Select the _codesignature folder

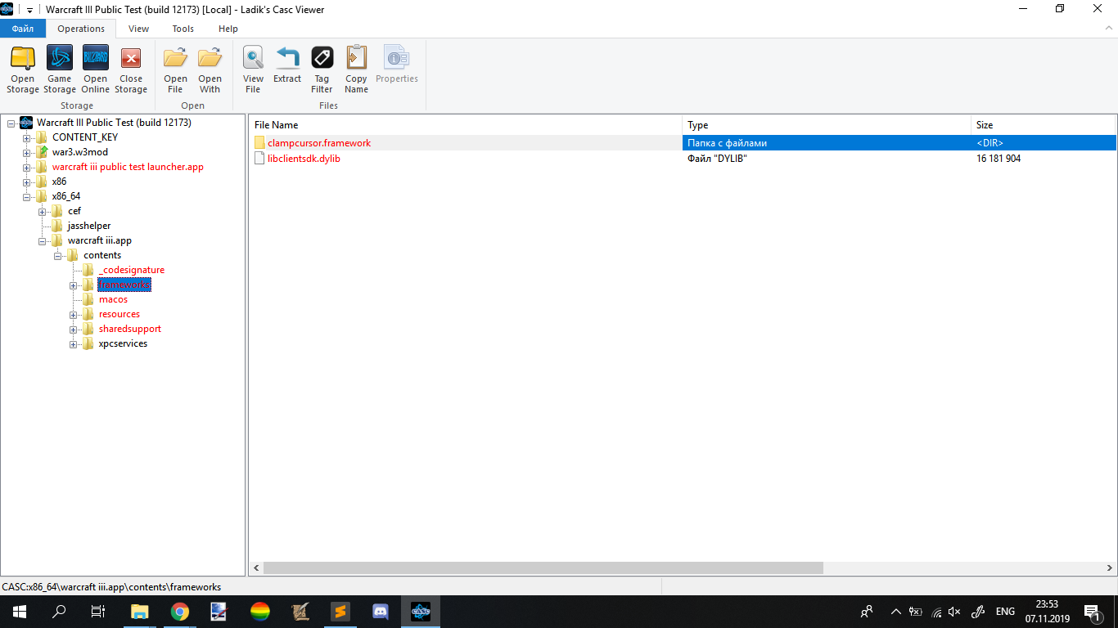tap(132, 270)
